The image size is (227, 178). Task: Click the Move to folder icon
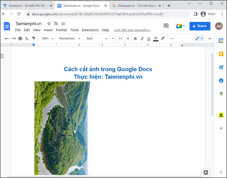coord(56,24)
